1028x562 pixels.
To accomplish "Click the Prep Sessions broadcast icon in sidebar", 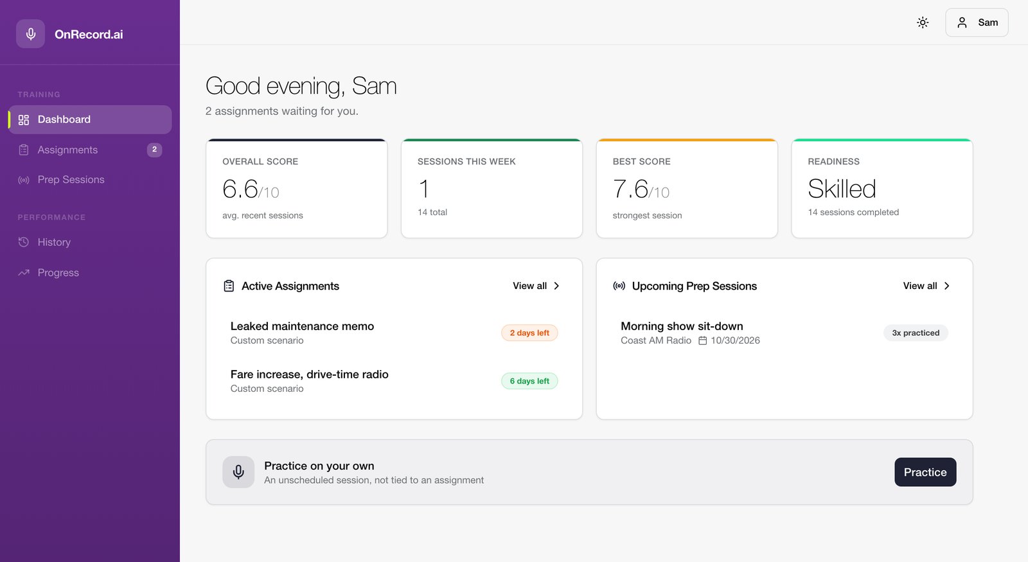I will [x=24, y=180].
